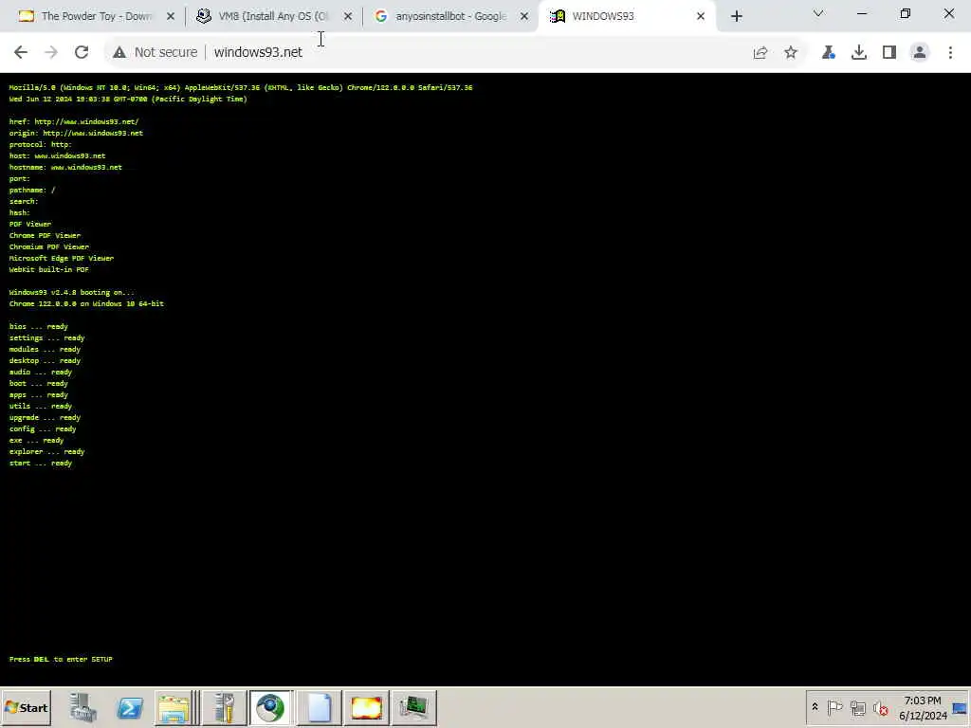Open the blank document taskbar icon
This screenshot has height=728, width=971.
tap(320, 707)
